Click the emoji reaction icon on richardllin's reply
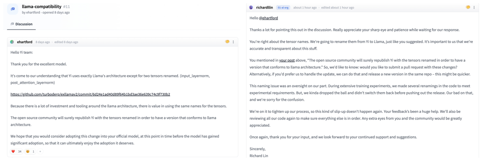This screenshot has width=484, height=161. 468,7
